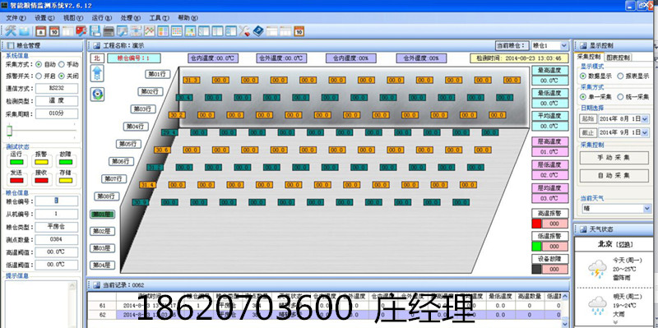Select 报表显示 radio in 显示模式

(x=621, y=76)
